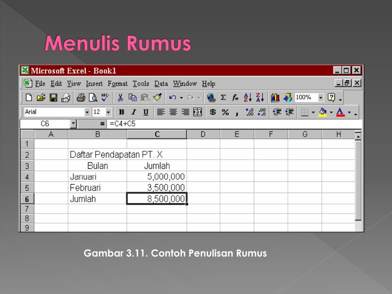392x294 pixels.
Task: Toggle Bold formatting
Action: (121, 112)
